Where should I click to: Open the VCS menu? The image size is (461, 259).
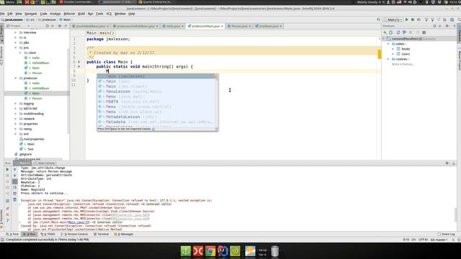tap(109, 14)
